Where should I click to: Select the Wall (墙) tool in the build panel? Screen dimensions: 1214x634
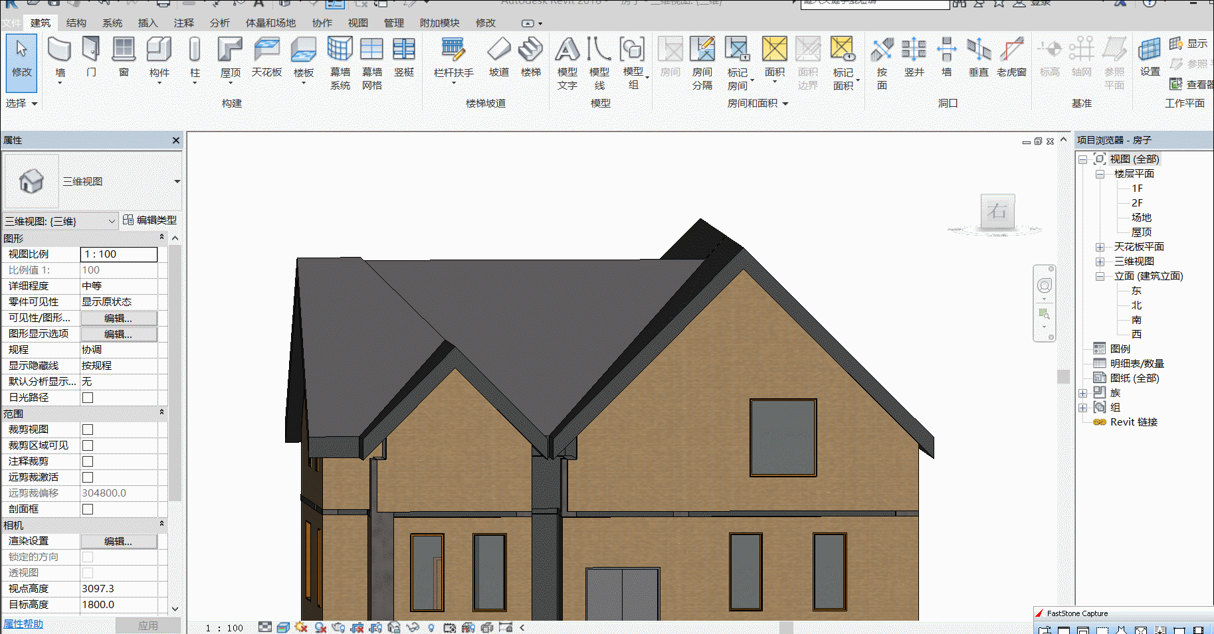tap(60, 58)
